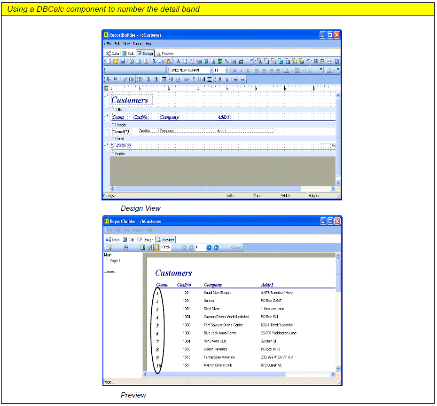The image size is (437, 406).
Task: Switch to the Calc tab in Design window
Action: [x=129, y=54]
